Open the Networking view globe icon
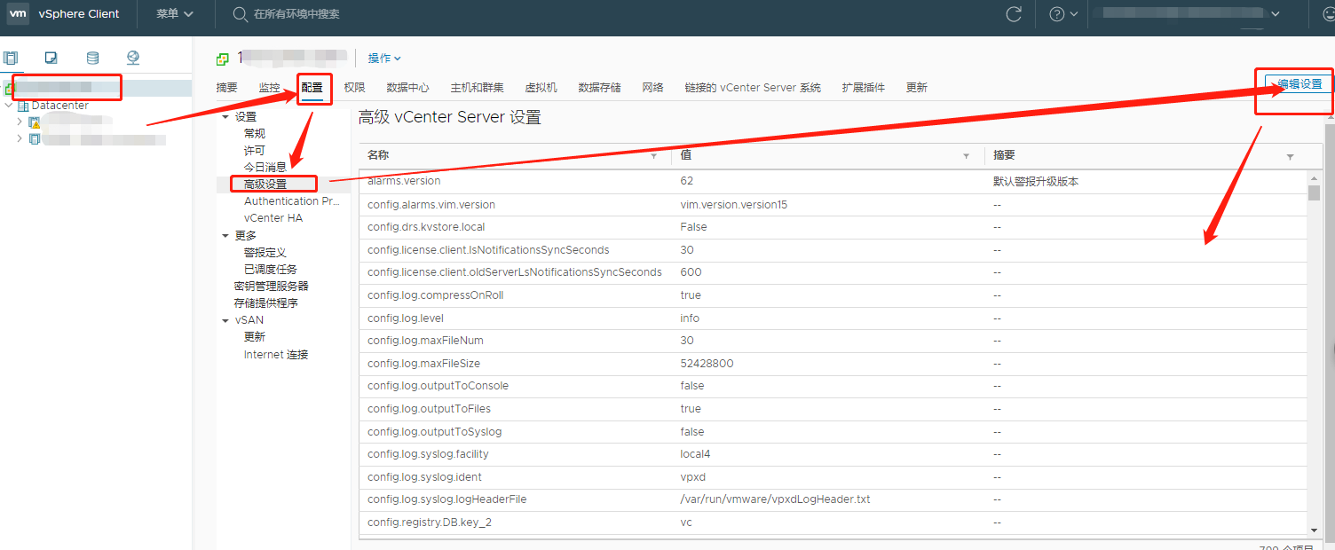The image size is (1335, 550). (133, 58)
